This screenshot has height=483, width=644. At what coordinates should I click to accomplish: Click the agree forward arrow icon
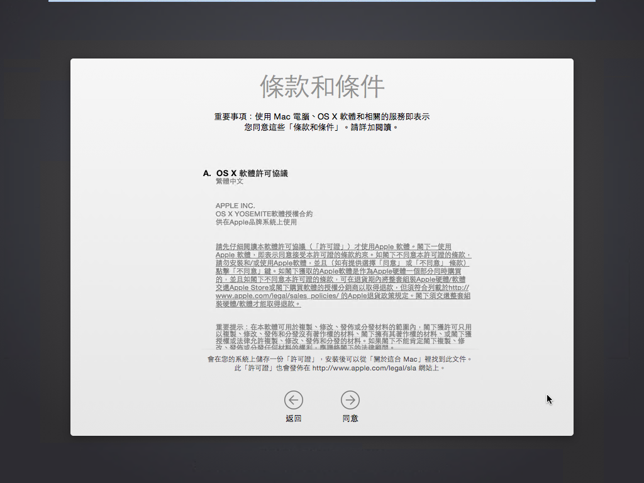pos(350,399)
